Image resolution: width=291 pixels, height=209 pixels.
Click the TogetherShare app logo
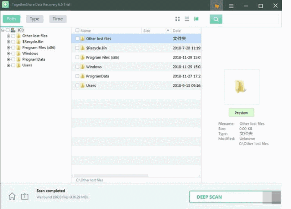coord(5,5)
